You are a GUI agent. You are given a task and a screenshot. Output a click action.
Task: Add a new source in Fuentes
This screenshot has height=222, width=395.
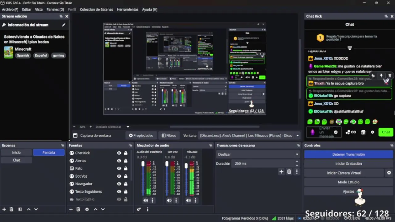click(x=71, y=209)
